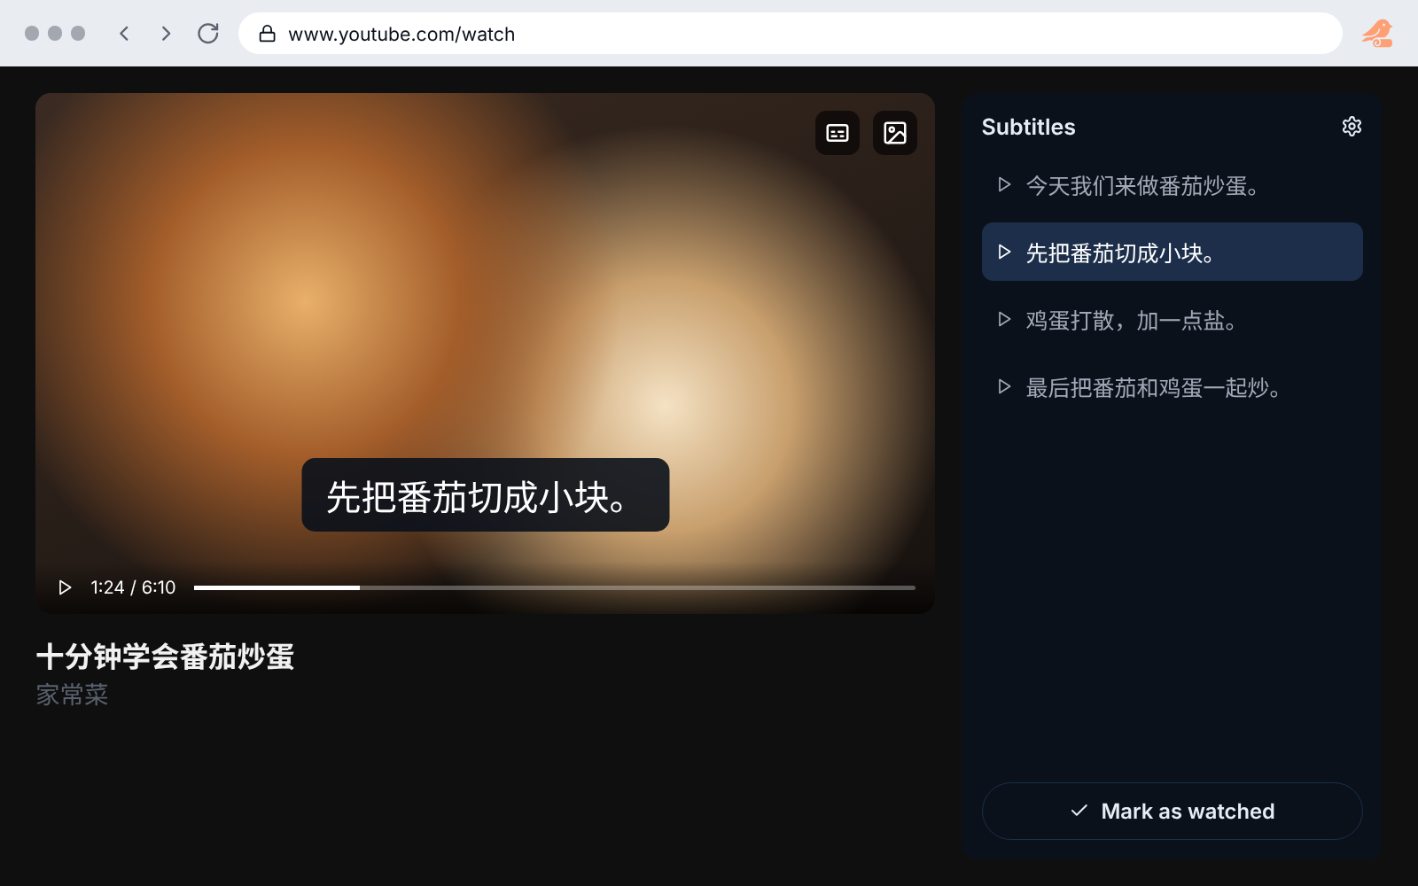Click the time display 1:24 / 6:10
This screenshot has width=1418, height=886.
click(x=133, y=587)
